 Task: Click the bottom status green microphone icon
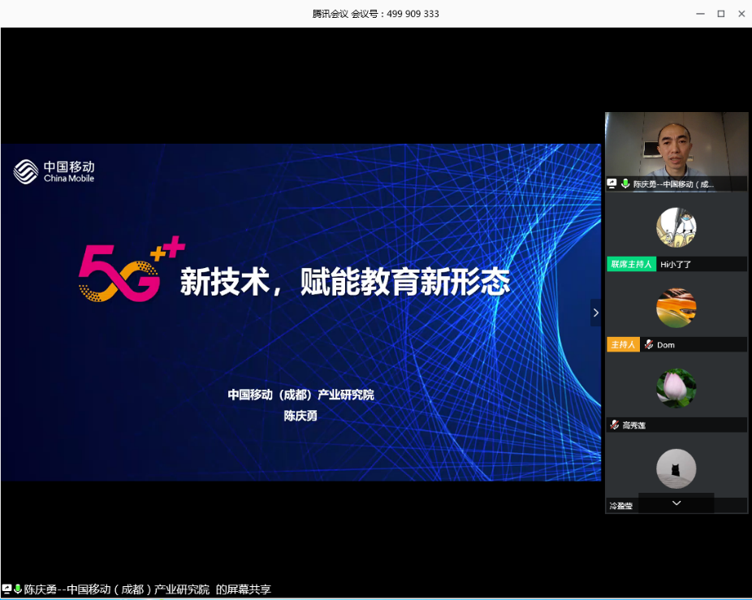(18, 589)
